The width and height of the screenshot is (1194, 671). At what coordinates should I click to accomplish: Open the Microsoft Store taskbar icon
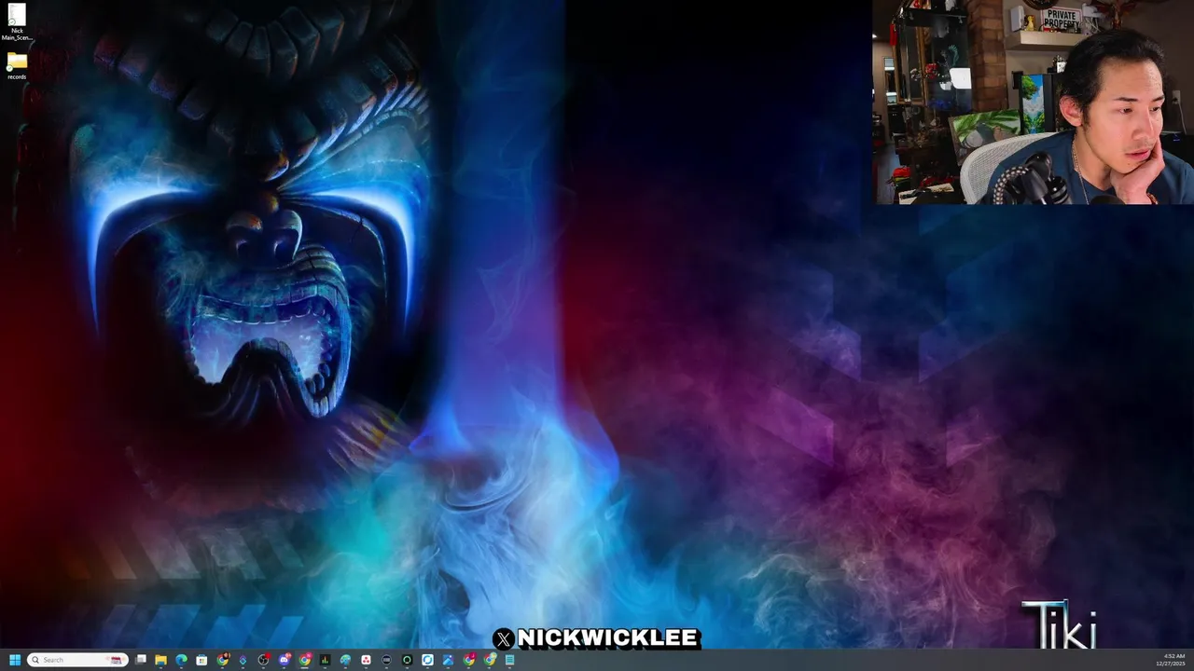point(201,660)
